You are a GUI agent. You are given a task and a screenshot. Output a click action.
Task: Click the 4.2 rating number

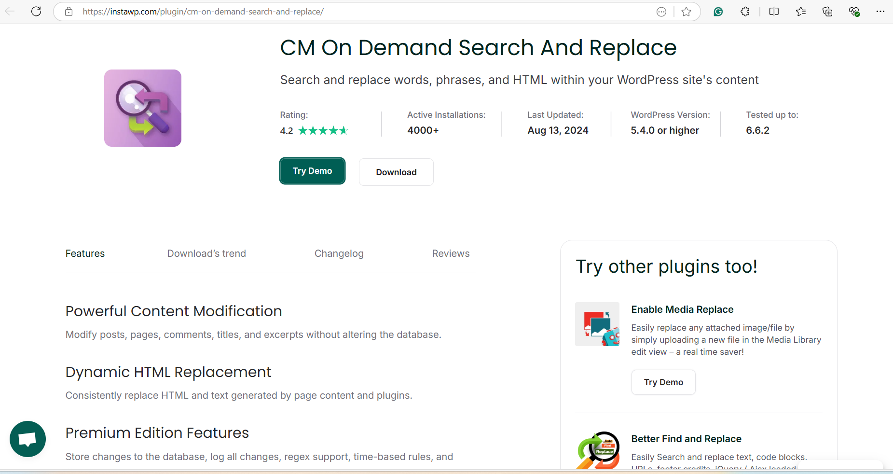tap(287, 131)
